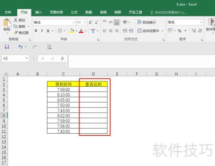Screen dimensions: 215x166
Task: Apply yellow fill color bucket
Action: click(72, 31)
